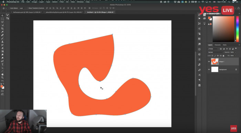Screen dimensions: 241x133
Task: Enable the Auto-Select checkbox
Action: [x=9, y=8]
